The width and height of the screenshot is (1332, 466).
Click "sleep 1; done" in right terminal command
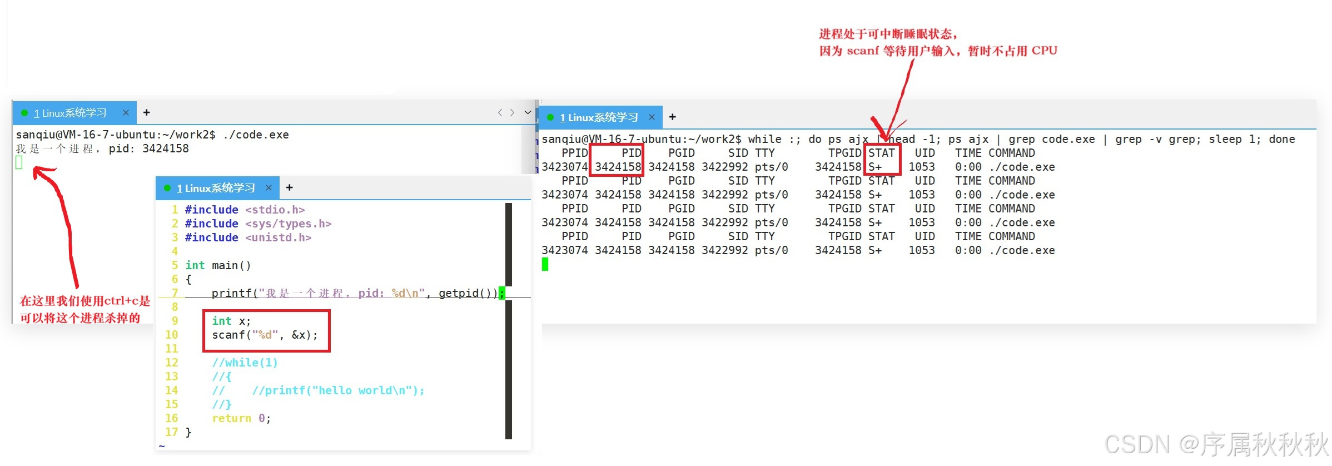coord(1252,139)
